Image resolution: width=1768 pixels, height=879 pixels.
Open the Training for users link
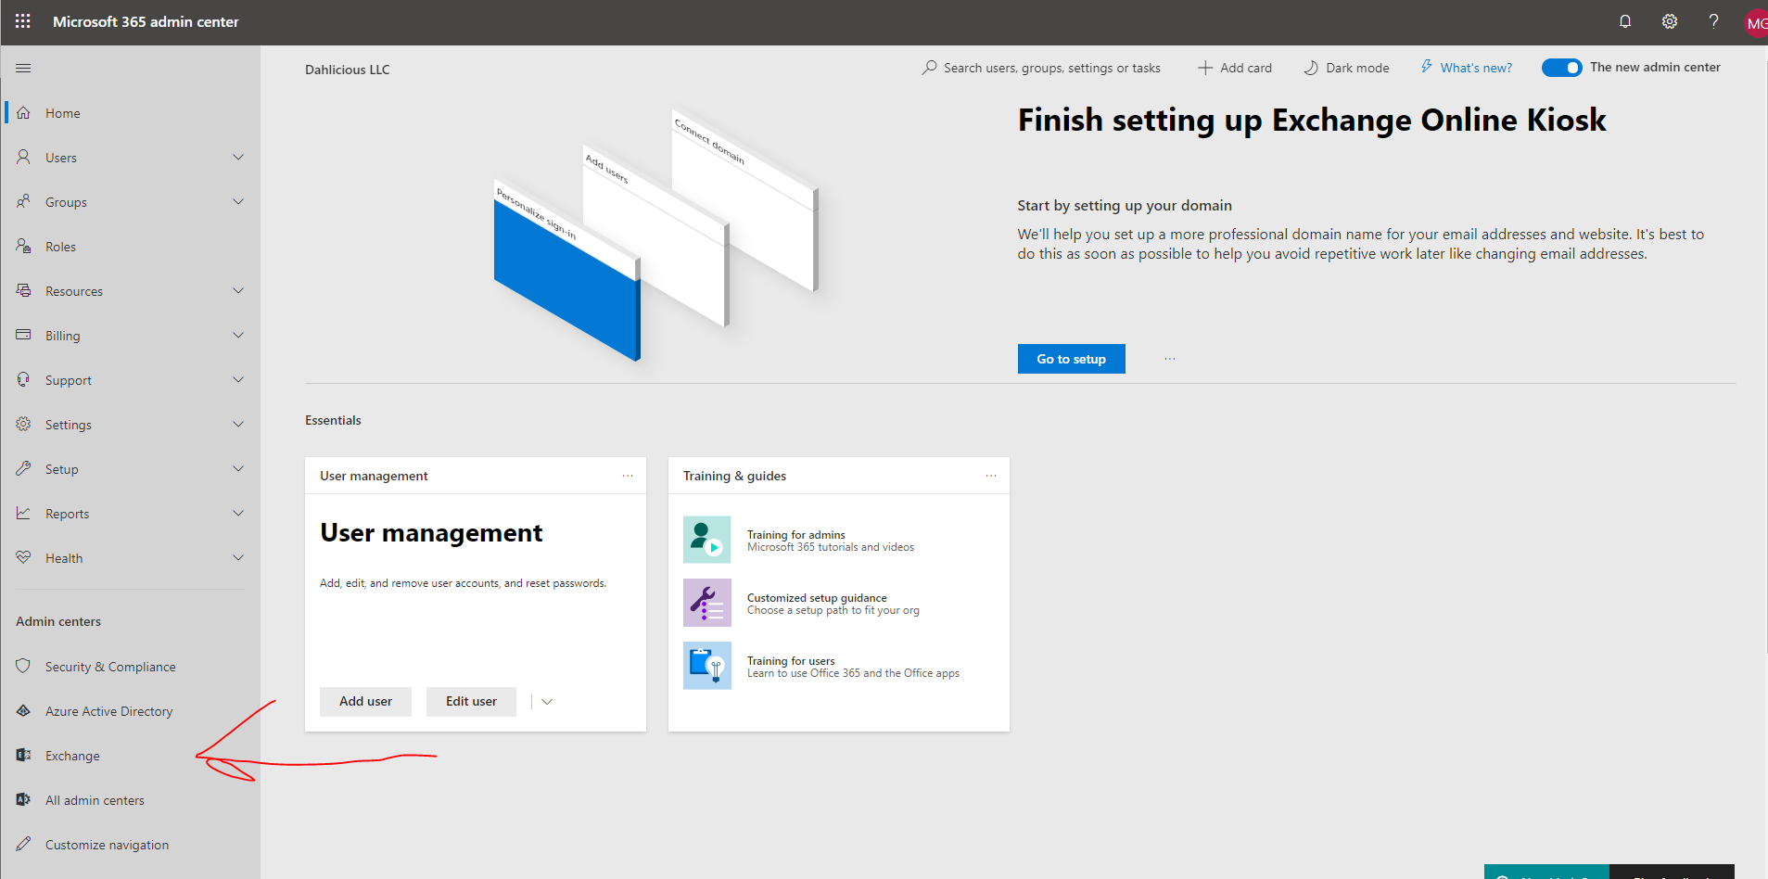pos(791,661)
